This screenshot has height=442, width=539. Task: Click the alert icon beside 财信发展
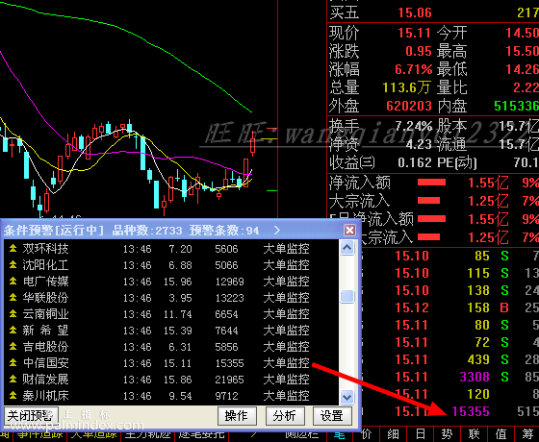tap(13, 380)
